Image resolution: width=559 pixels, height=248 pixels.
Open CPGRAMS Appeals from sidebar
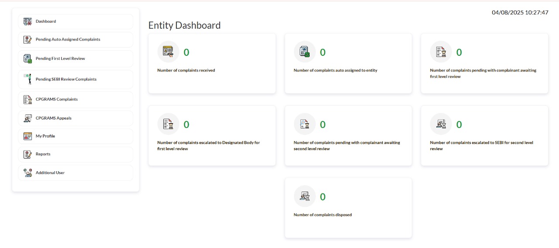[x=76, y=118]
